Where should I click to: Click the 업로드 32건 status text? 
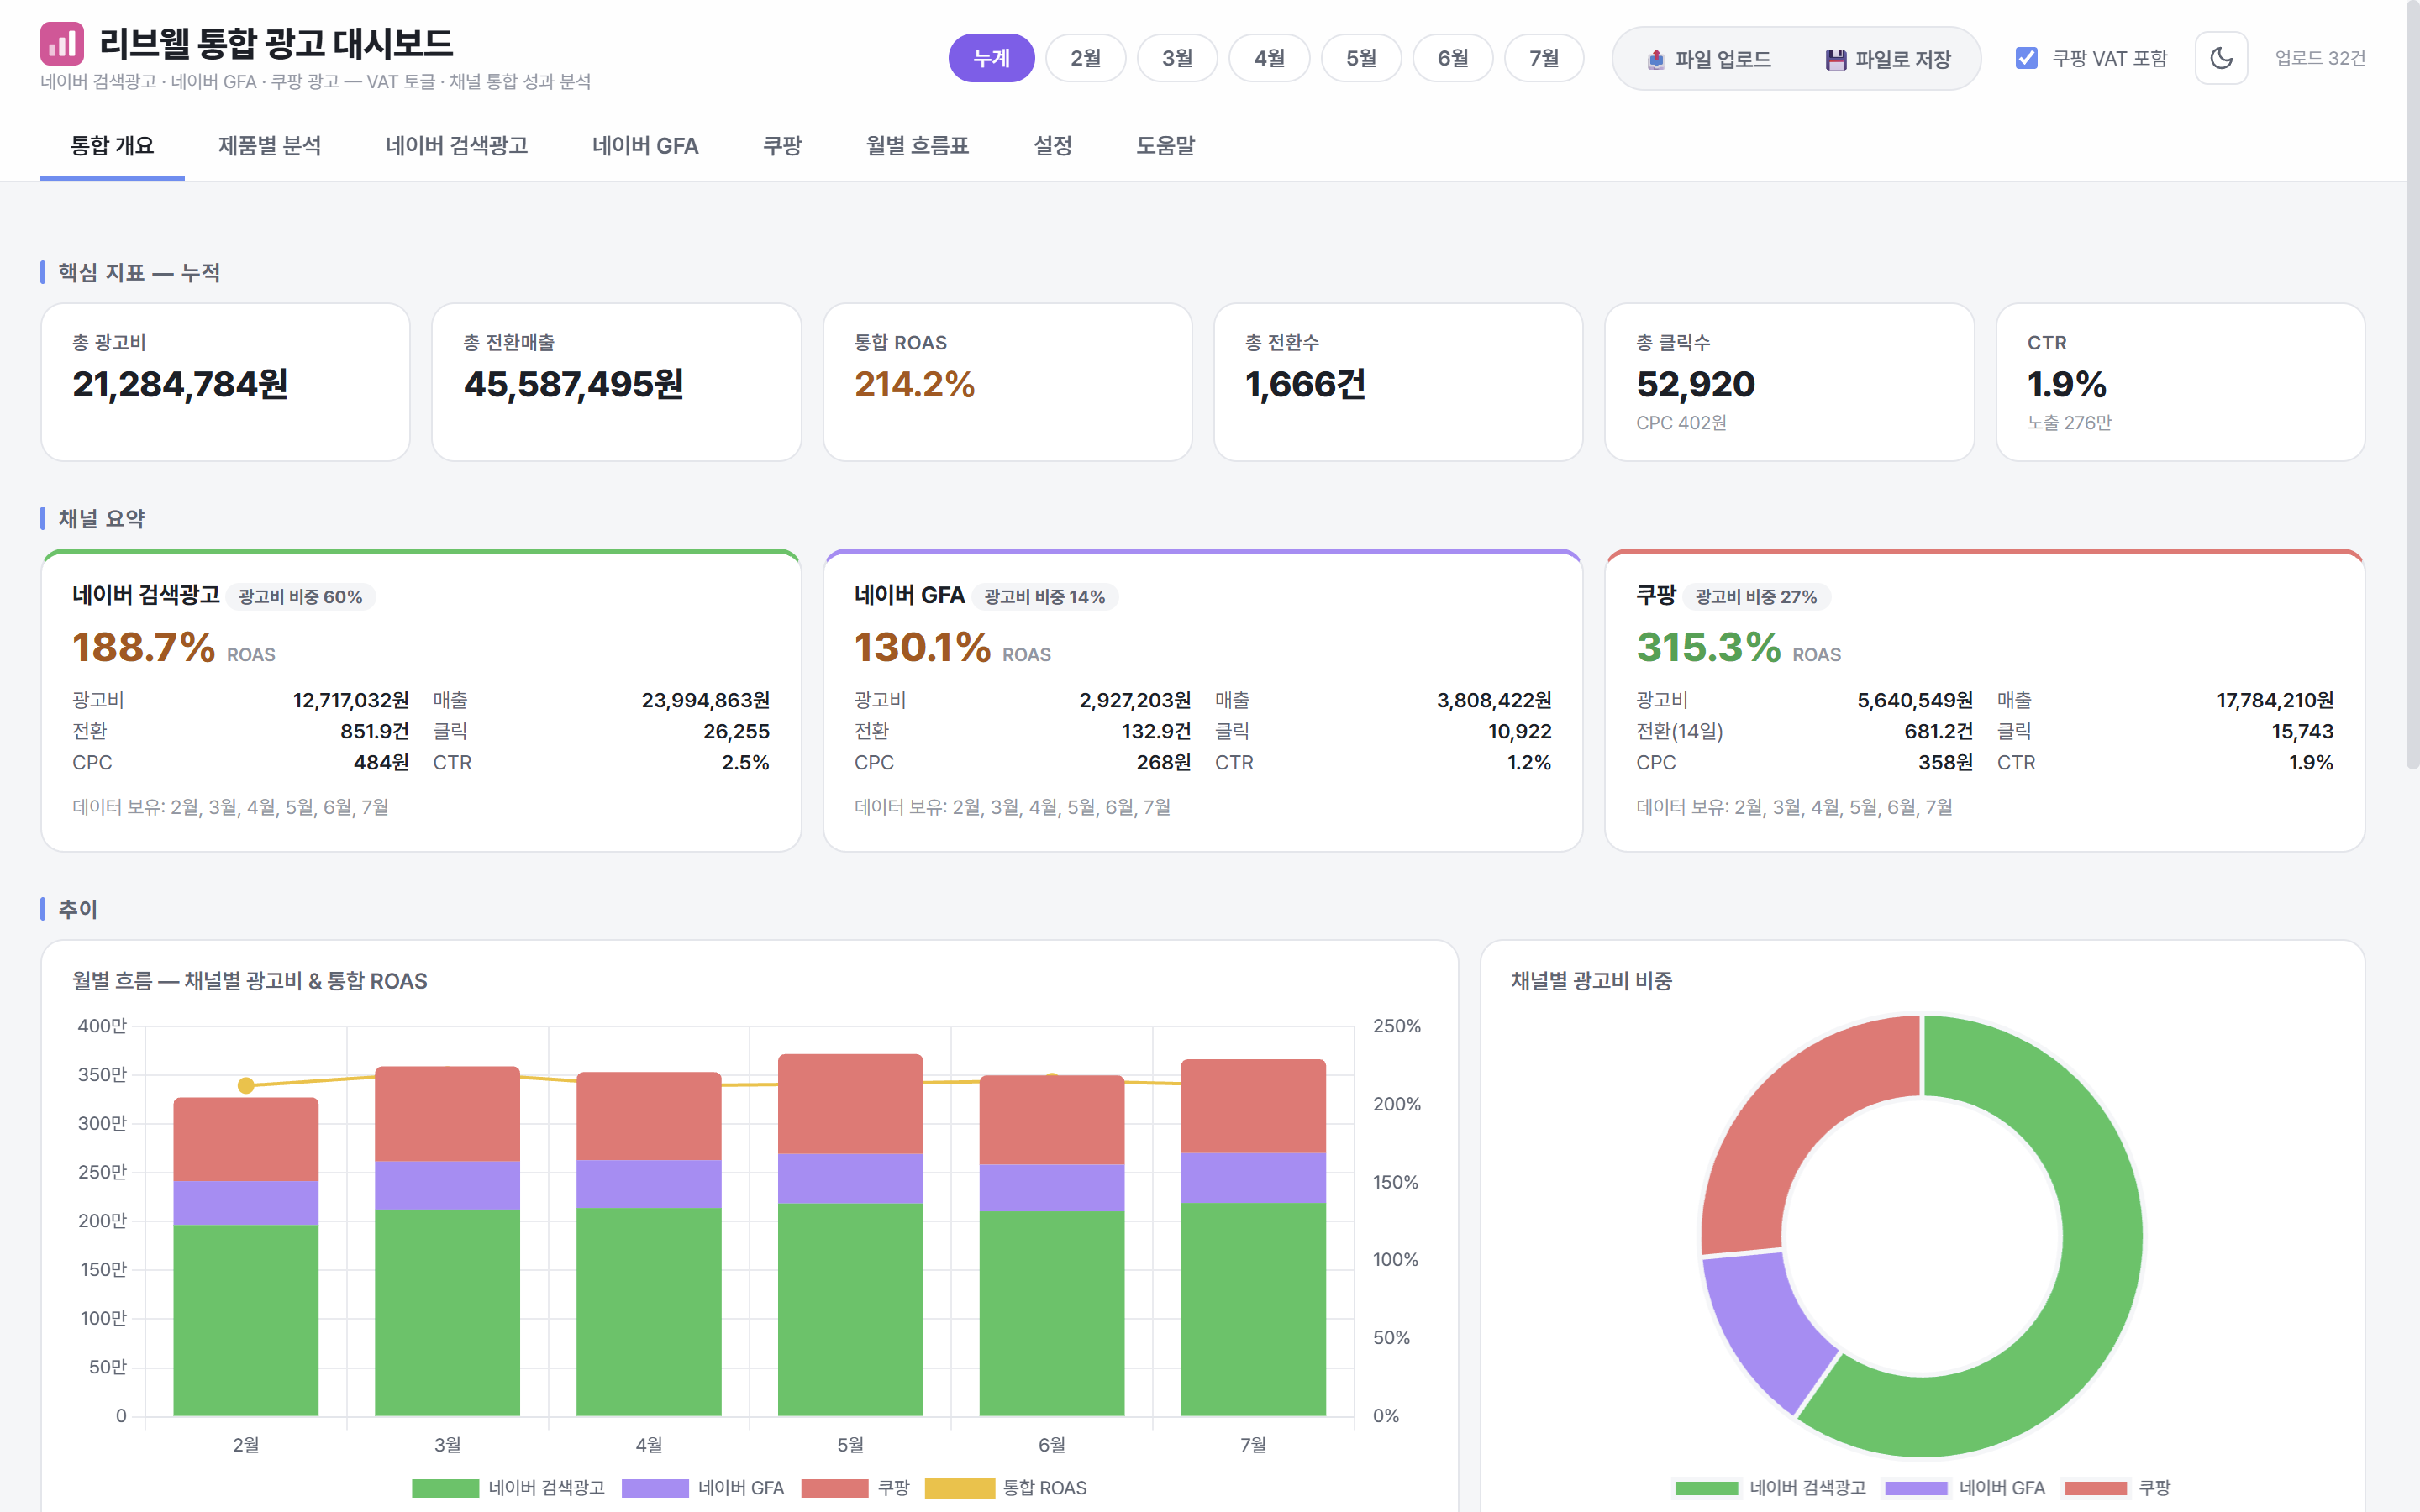2320,58
